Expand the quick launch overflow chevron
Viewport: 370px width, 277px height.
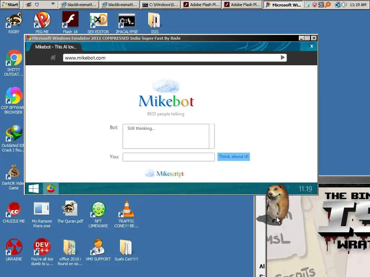[x=53, y=4]
